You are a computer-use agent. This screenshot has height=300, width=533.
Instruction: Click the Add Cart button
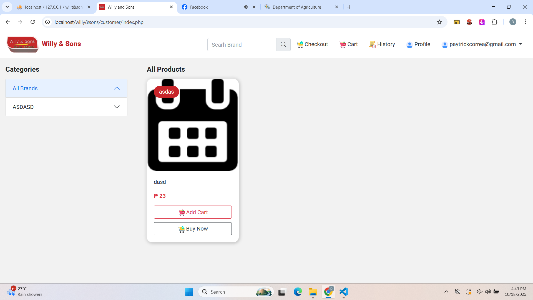tap(193, 212)
